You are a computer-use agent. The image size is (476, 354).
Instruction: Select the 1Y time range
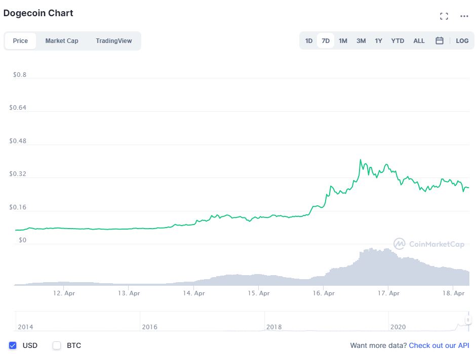click(378, 40)
